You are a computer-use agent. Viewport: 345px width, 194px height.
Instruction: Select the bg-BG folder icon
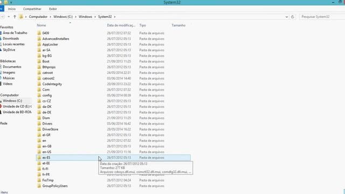pyautogui.click(x=39, y=56)
